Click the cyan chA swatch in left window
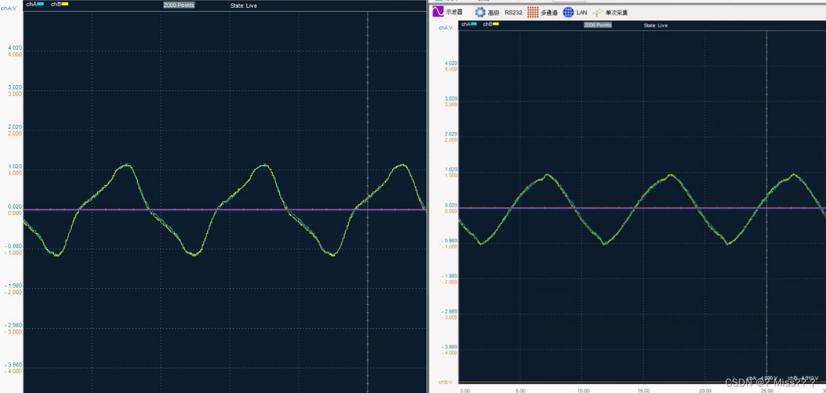Image resolution: width=826 pixels, height=393 pixels. click(x=41, y=4)
